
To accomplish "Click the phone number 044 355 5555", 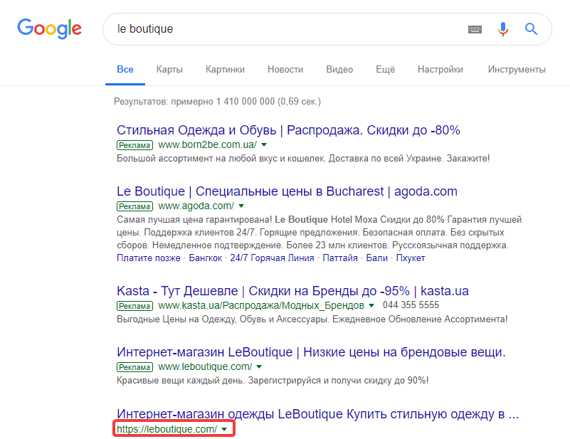I will (x=411, y=305).
